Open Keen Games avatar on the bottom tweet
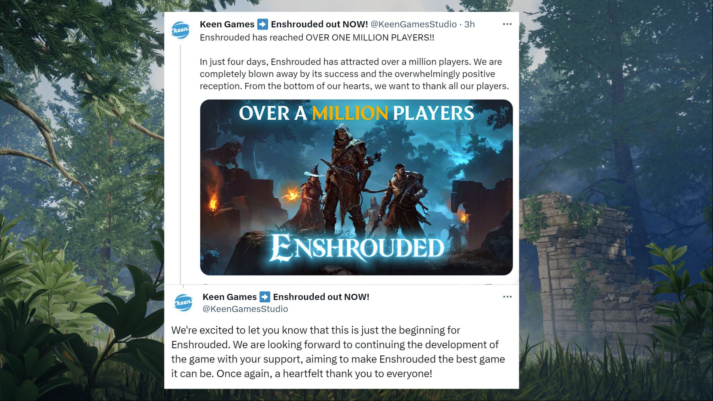The height and width of the screenshot is (401, 713). click(183, 303)
